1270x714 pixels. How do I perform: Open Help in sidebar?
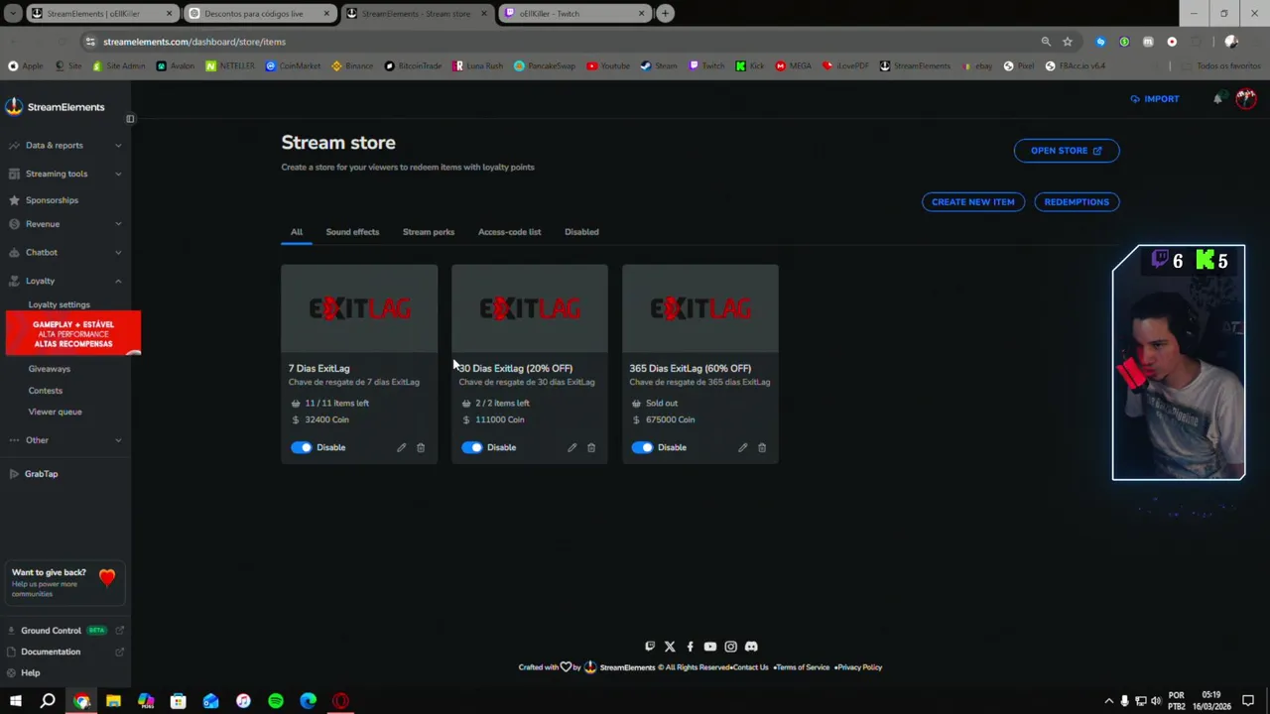31,673
